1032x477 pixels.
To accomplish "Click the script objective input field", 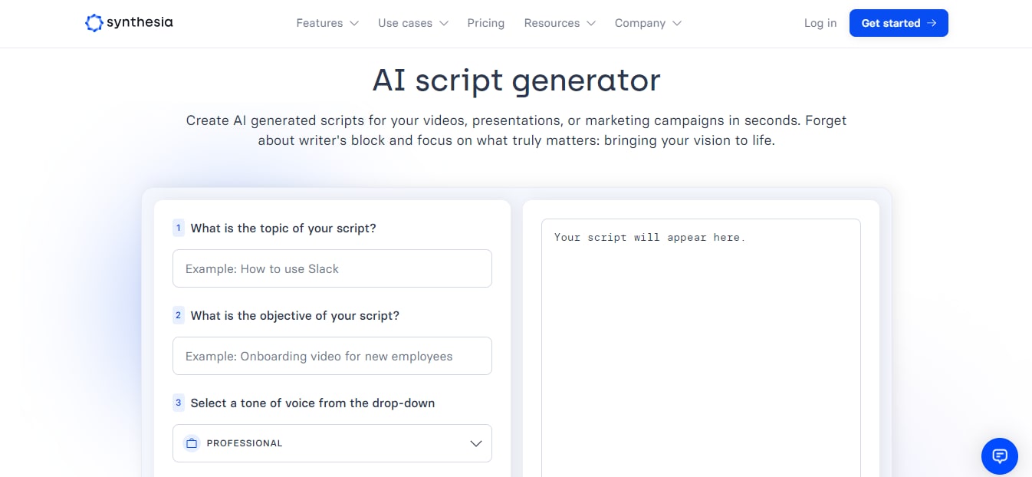I will [x=332, y=356].
